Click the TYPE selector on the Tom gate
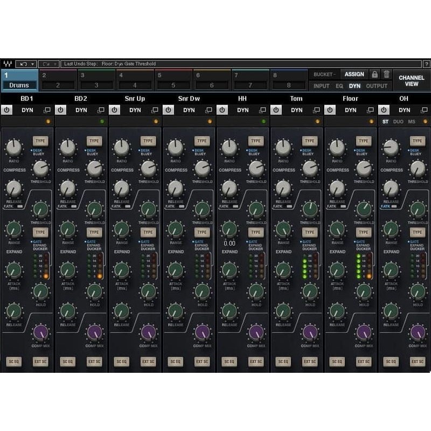This screenshot has height=431, width=431. tap(309, 233)
